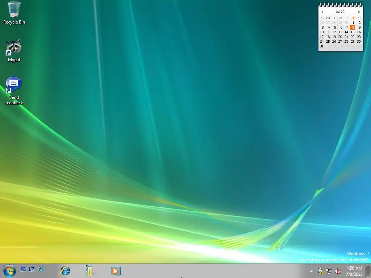Select day 24 in calendar gadget
The image size is (371, 278).
tap(322, 42)
